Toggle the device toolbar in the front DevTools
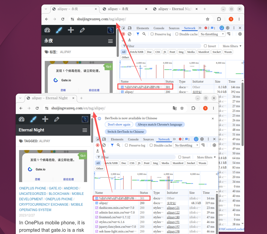267x234 pixels. tap(104, 139)
